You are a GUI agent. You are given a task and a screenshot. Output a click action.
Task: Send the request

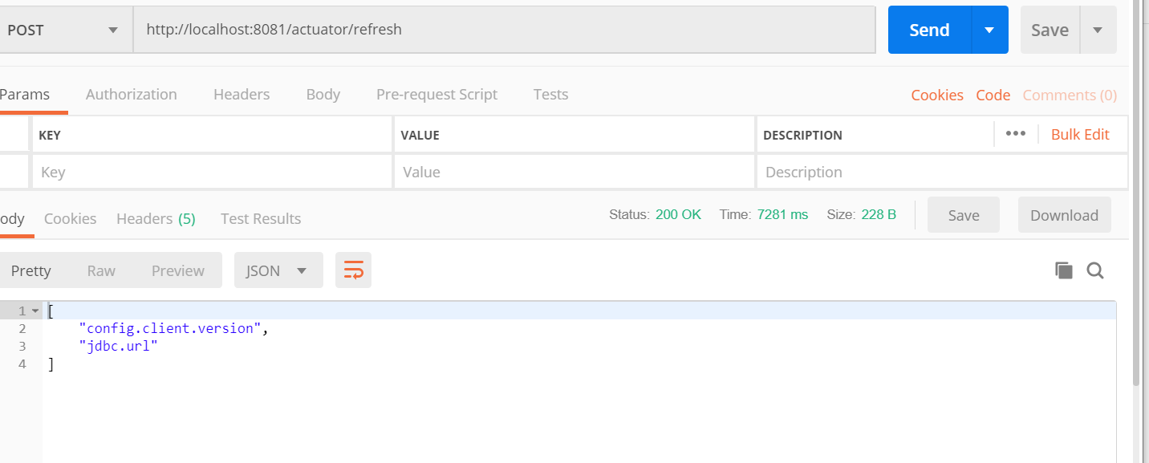929,30
